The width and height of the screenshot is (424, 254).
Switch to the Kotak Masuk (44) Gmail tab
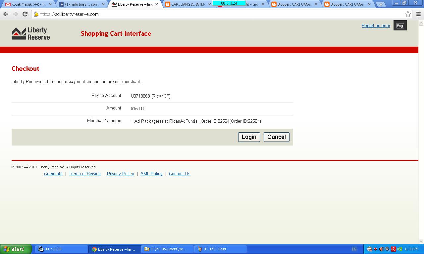(29, 4)
